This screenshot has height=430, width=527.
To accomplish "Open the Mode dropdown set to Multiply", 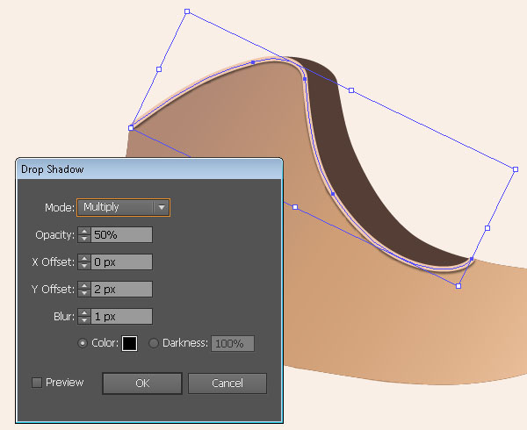I will click(x=123, y=207).
